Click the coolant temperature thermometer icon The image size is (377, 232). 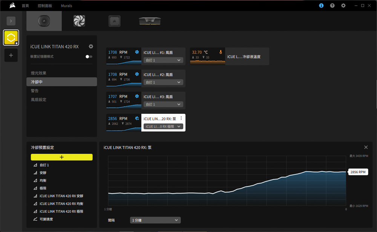point(221,52)
